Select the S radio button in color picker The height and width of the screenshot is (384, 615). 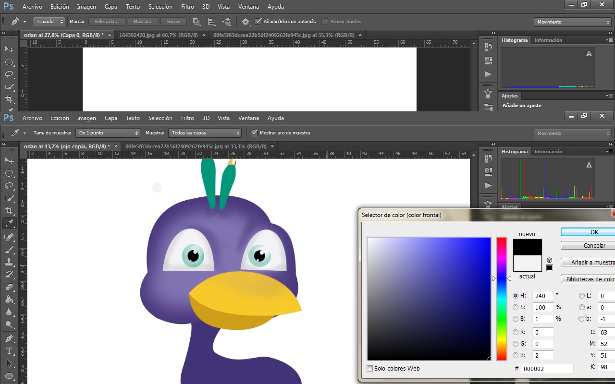pyautogui.click(x=516, y=307)
